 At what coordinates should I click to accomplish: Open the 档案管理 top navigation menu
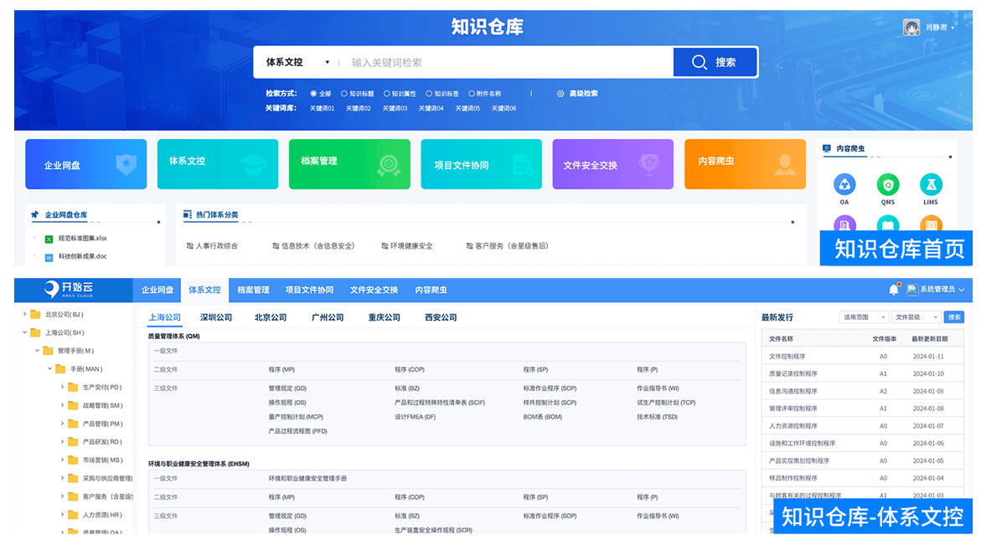(253, 290)
